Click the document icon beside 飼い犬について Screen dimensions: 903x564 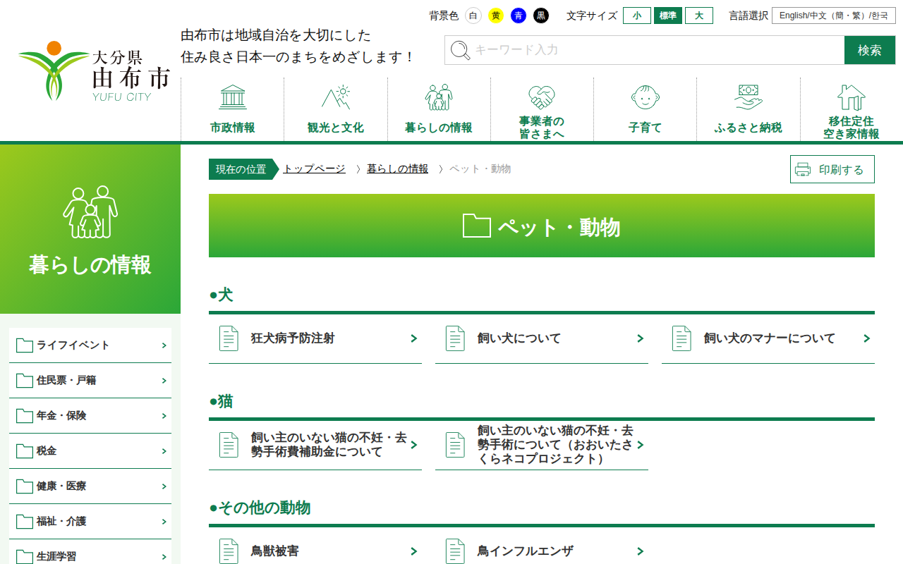(x=455, y=338)
